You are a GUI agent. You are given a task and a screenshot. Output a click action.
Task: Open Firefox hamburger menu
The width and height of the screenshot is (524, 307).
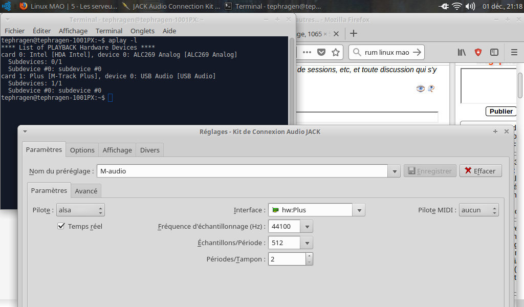pos(514,52)
